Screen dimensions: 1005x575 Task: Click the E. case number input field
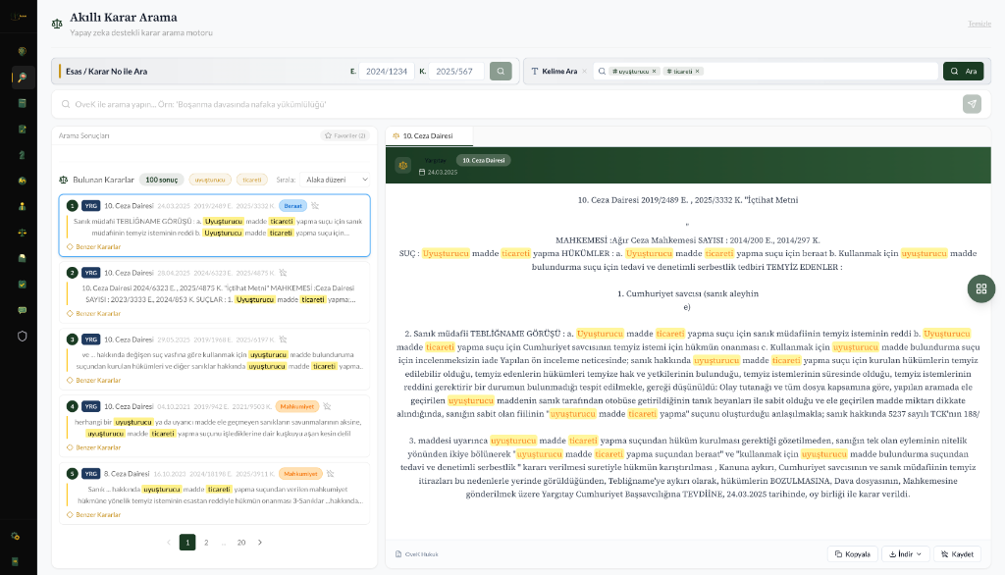[386, 72]
